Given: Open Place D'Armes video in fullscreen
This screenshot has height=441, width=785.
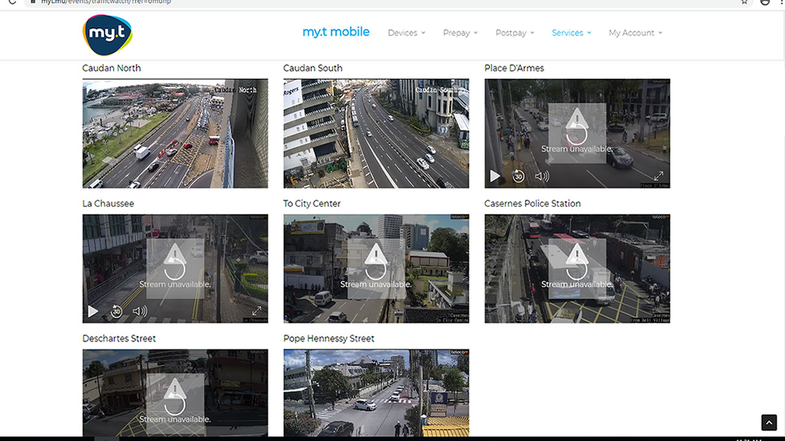Looking at the screenshot, I should click(x=659, y=176).
